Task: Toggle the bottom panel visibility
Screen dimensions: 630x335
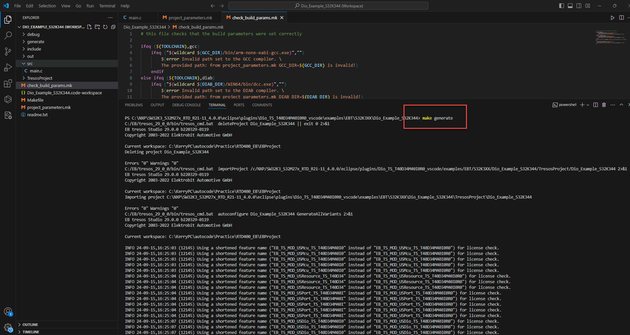Action: point(570,6)
